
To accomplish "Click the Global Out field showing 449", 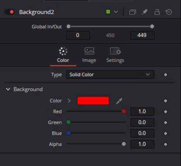I will [x=142, y=35].
